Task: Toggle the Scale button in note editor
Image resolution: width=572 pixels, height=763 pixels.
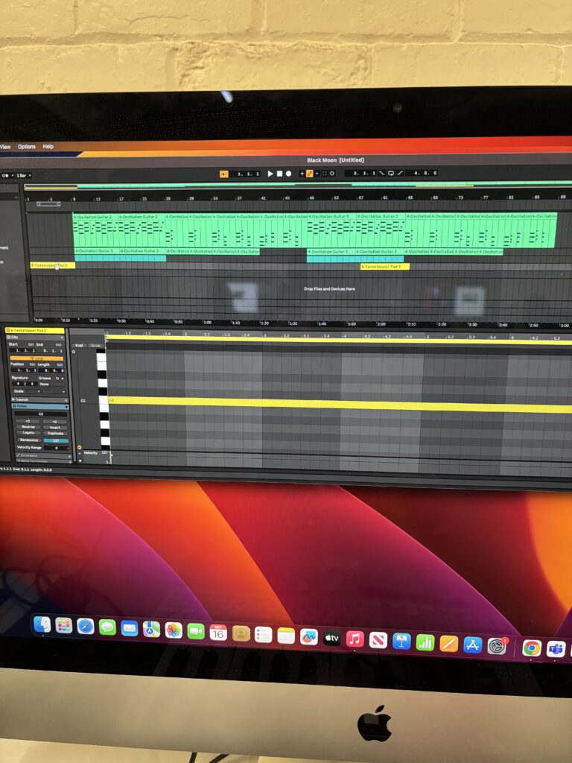Action: [x=95, y=346]
